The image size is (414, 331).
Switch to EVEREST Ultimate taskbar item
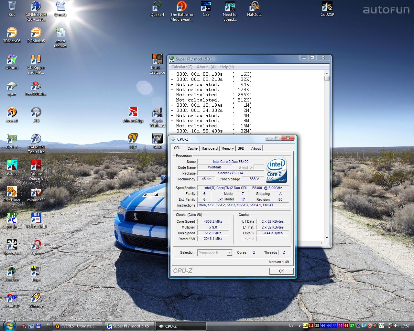(78, 326)
